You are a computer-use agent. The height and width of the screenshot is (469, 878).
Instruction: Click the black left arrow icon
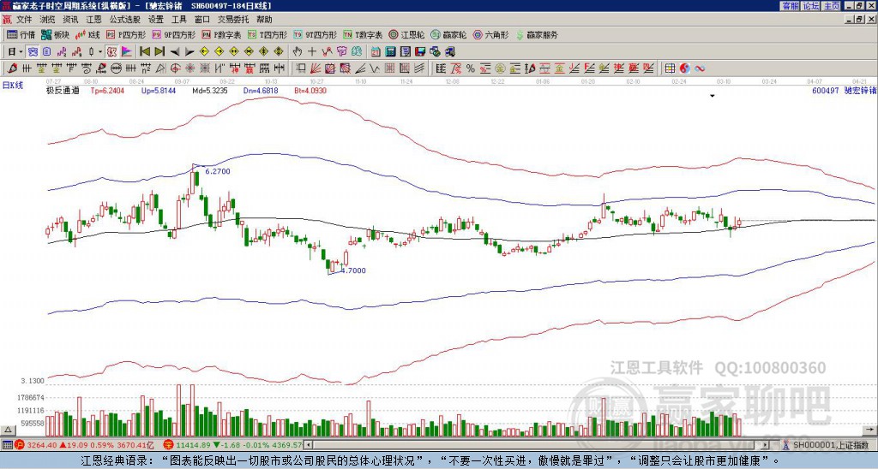175,51
